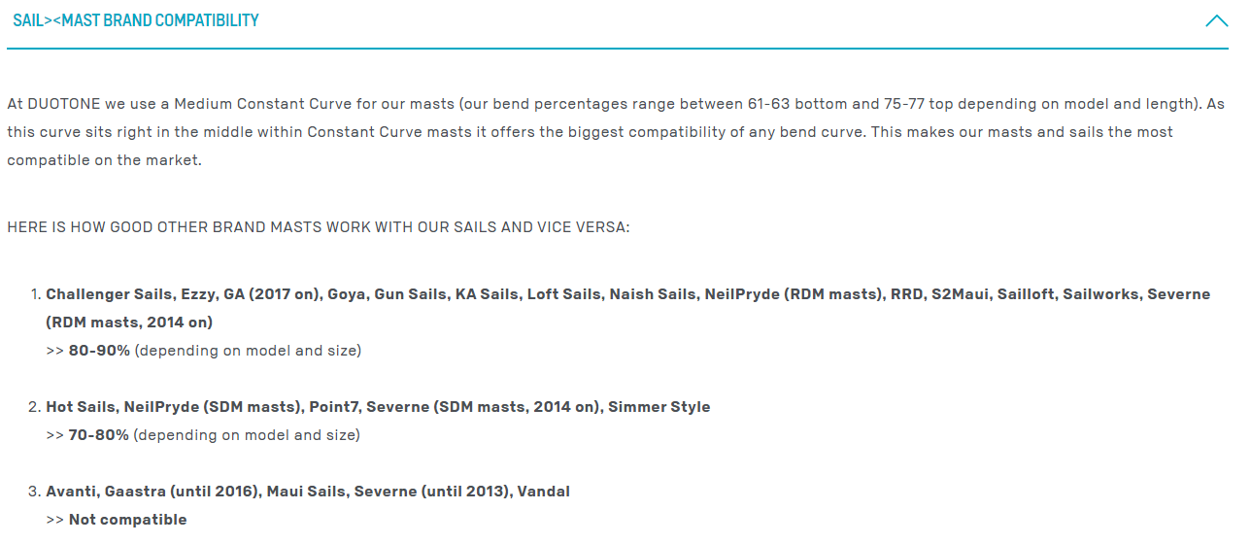Click the "Simmer Style" brand name

pyautogui.click(x=659, y=407)
